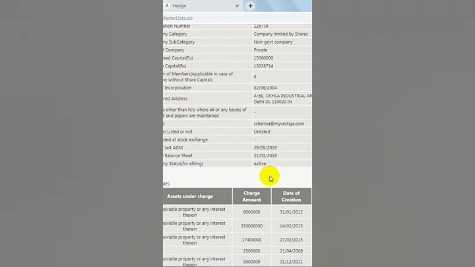The height and width of the screenshot is (267, 475).
Task: Select members count value 0
Action: (x=255, y=77)
